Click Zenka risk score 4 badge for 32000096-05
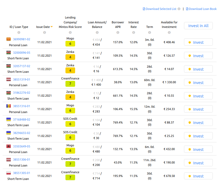Image resolution: width=220 pixels, height=181 pixels. point(70,57)
